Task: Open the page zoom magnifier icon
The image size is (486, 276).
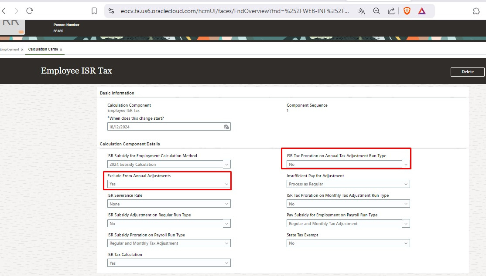Action: click(376, 10)
